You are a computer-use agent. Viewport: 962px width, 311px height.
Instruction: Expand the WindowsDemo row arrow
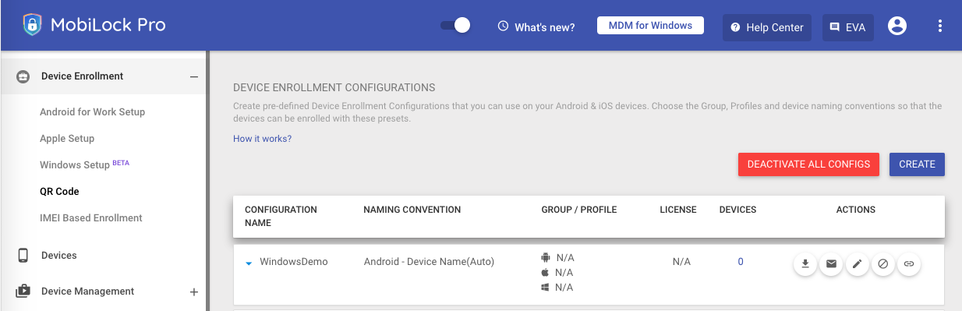pyautogui.click(x=249, y=263)
